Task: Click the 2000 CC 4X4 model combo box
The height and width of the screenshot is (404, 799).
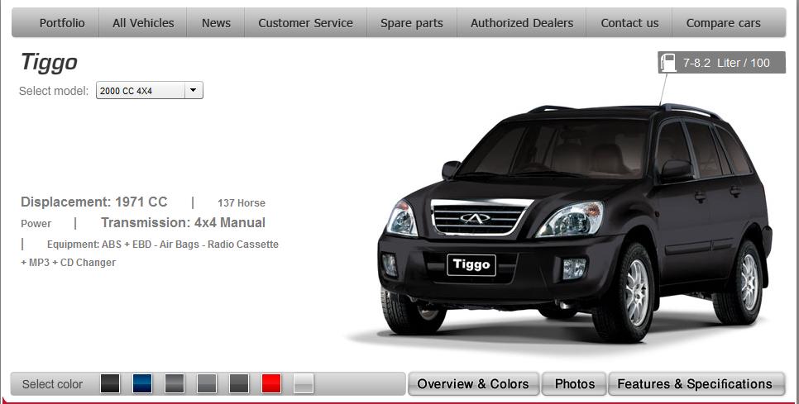Action: (x=150, y=90)
